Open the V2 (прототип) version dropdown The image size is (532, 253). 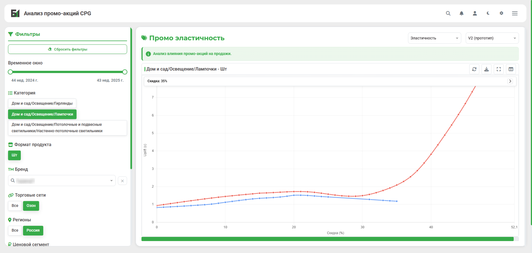click(492, 38)
